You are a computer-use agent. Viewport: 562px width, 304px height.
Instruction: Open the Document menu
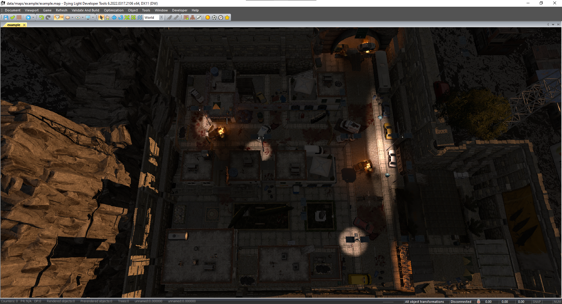[13, 10]
